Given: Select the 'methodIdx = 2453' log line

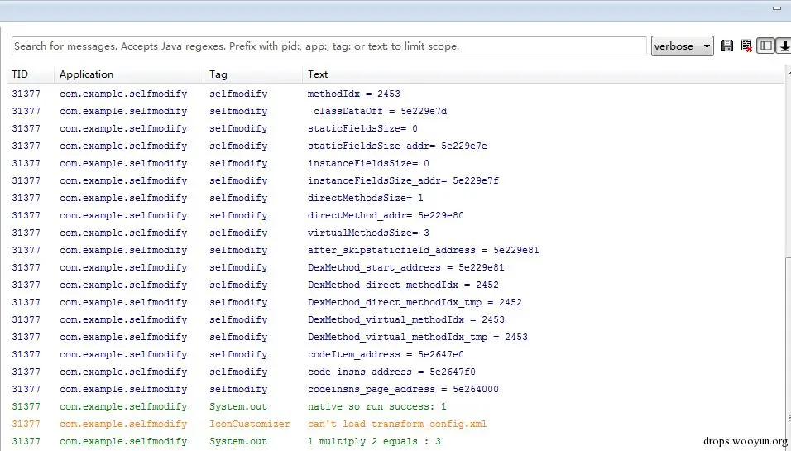Looking at the screenshot, I should [353, 94].
